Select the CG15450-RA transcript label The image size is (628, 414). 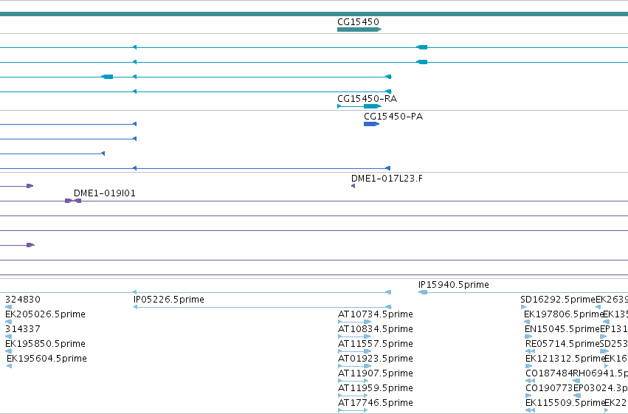tap(368, 98)
